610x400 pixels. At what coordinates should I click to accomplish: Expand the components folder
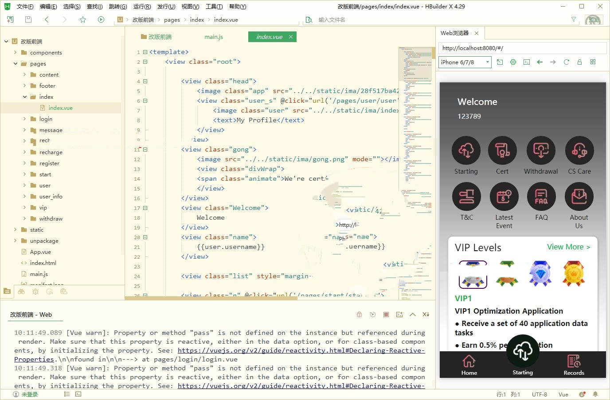(x=15, y=52)
